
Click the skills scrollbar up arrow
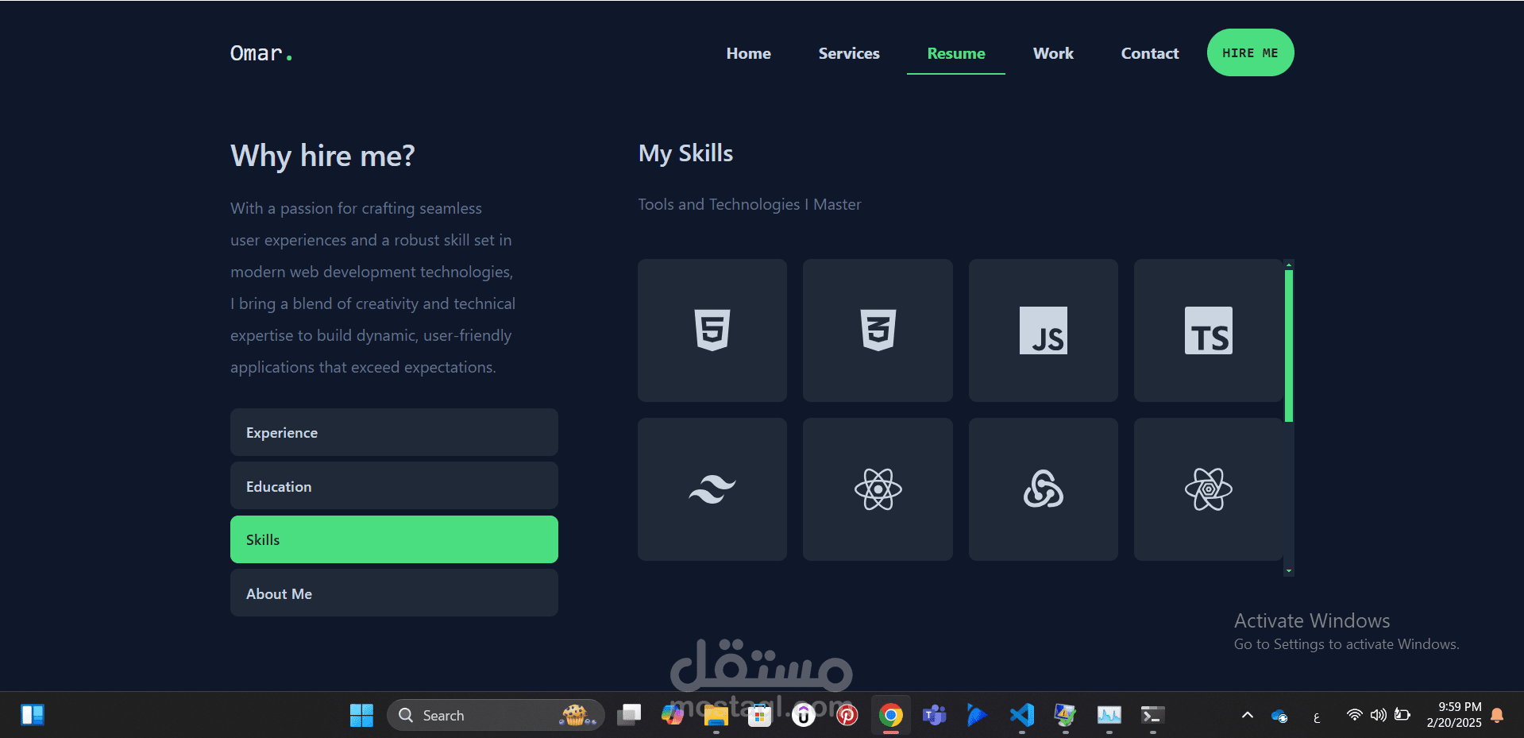point(1289,265)
